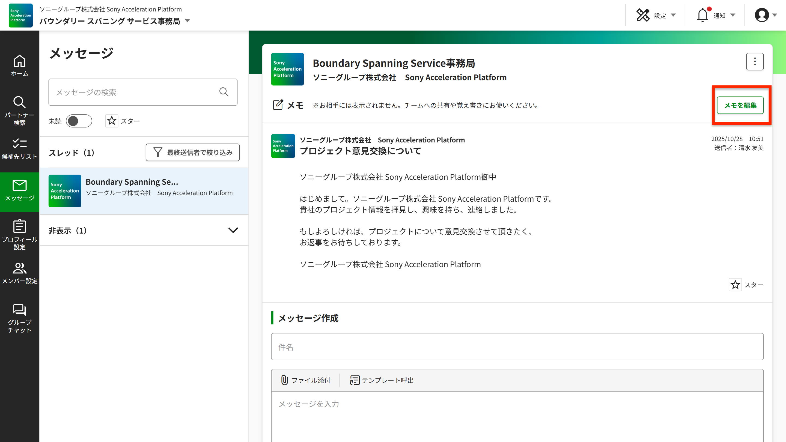
Task: Click the three-dot more options button
Action: [x=755, y=62]
